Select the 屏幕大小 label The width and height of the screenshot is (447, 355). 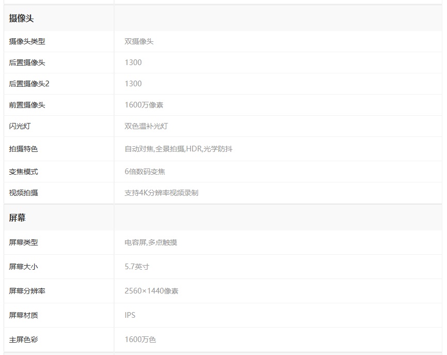[23, 267]
